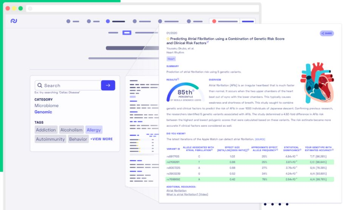Expand tags with +View More
The height and width of the screenshot is (210, 346).
pos(101,139)
